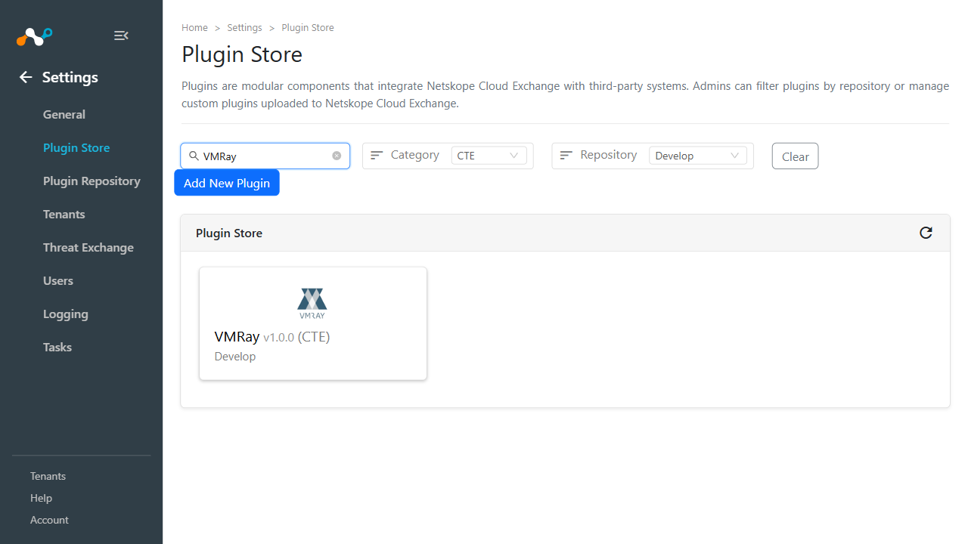
Task: Open the Repository Develop dropdown
Action: (698, 156)
